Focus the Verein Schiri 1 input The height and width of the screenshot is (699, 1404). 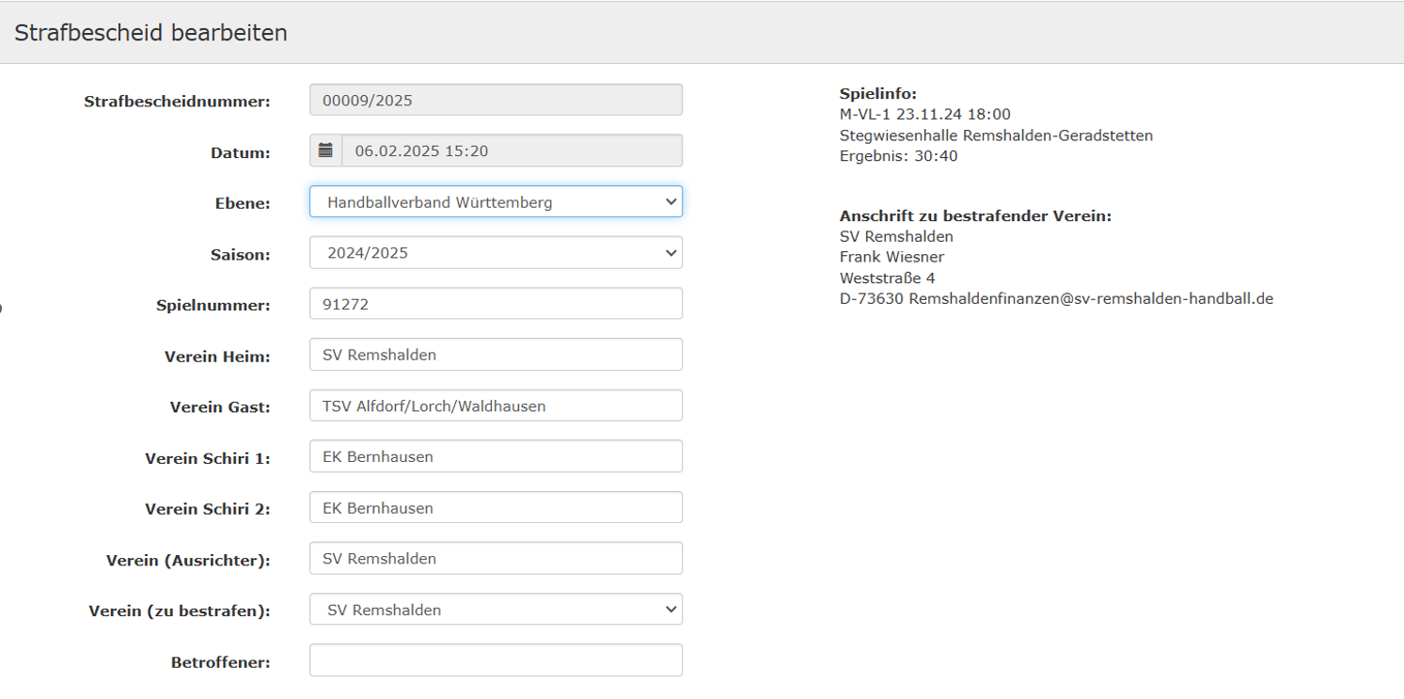tap(496, 456)
